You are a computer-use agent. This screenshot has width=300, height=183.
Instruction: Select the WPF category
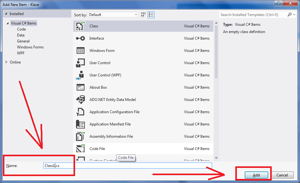click(21, 53)
